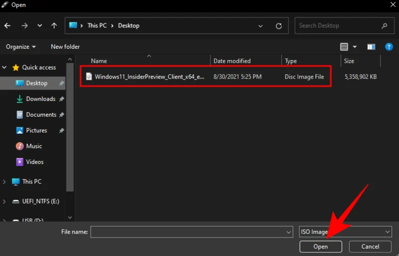The width and height of the screenshot is (399, 256).
Task: Select the Windows11_InsiderPreview ISO file
Action: point(149,77)
